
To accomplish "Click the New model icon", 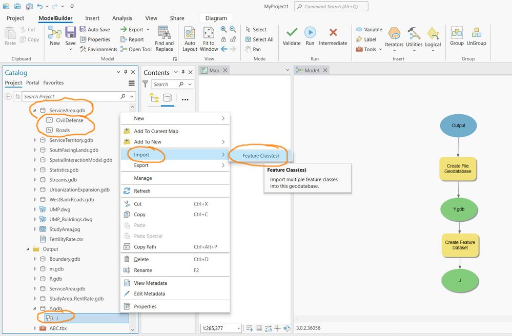I will pyautogui.click(x=54, y=36).
